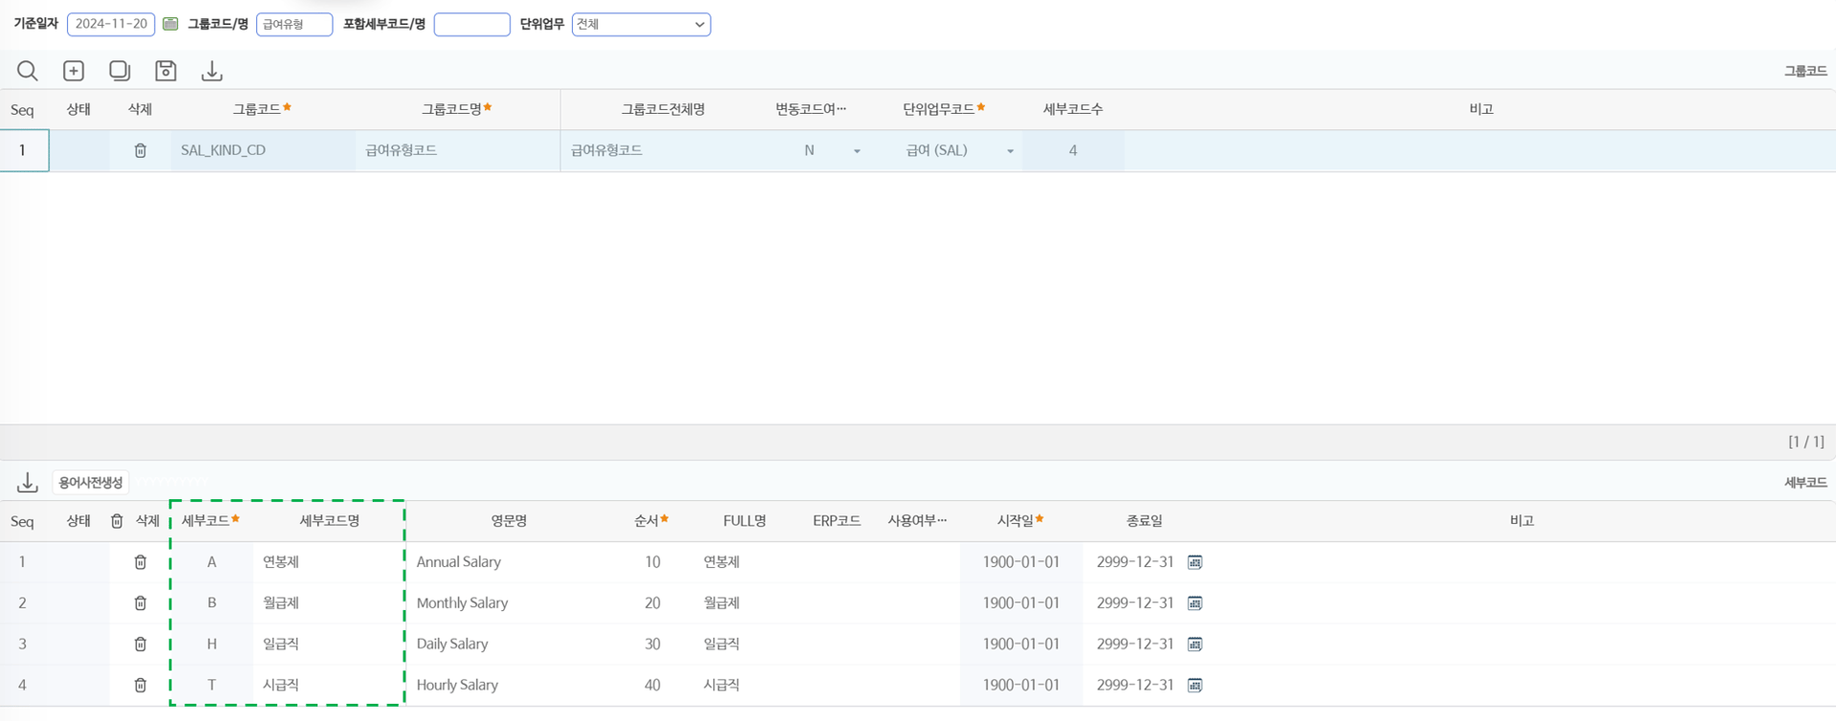
Task: Open end date calendar for 시급직 row
Action: click(x=1195, y=686)
